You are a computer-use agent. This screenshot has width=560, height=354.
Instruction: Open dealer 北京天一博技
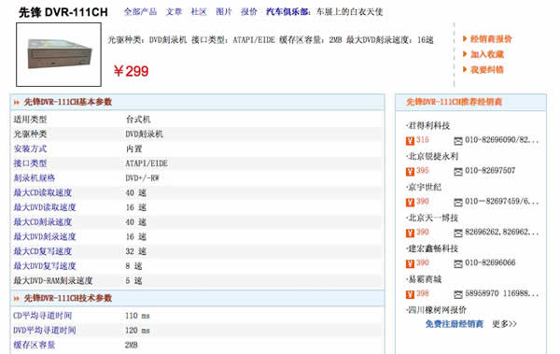[432, 218]
